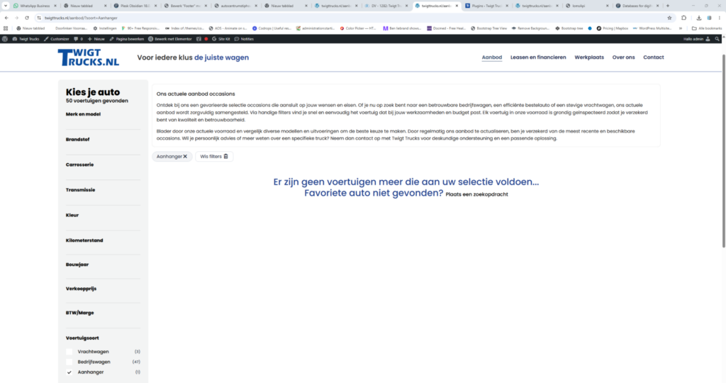Tick the Vrachtwagen checkbox
726x383 pixels.
tap(69, 352)
